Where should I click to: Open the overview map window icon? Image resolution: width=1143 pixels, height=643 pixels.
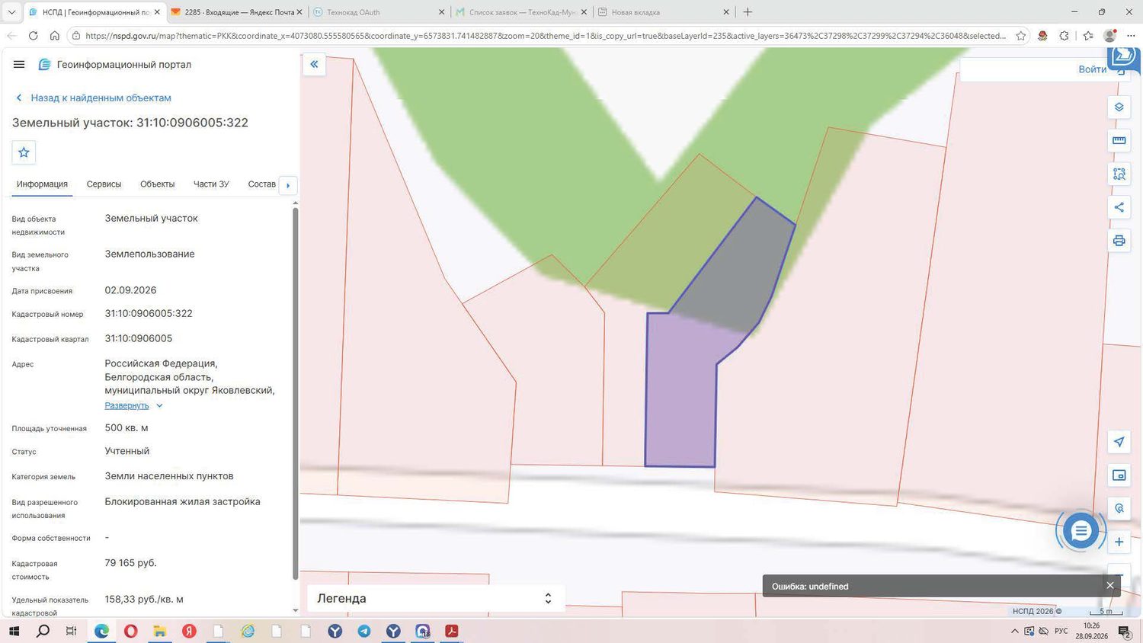tap(1119, 475)
